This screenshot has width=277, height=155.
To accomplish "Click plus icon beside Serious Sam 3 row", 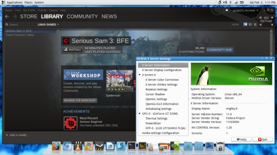I will point(58,30).
